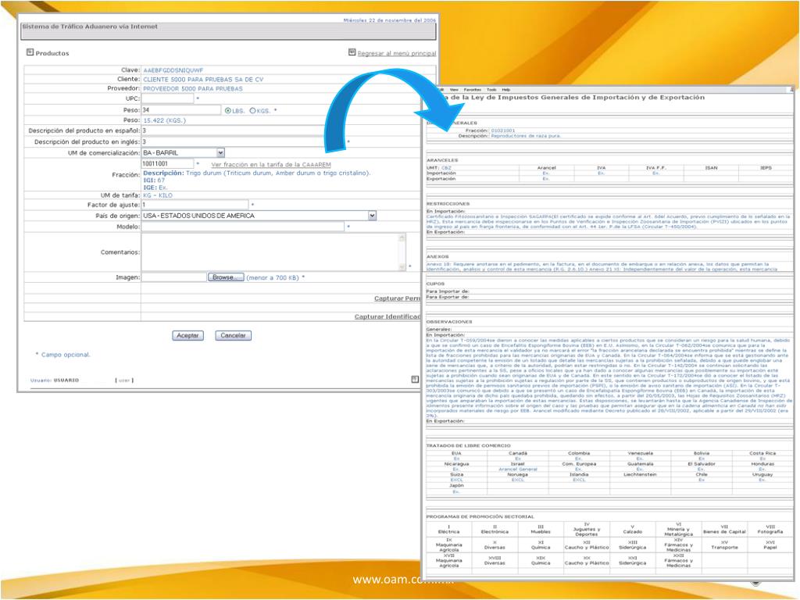
Task: Click the Peso input field containing 34
Action: coord(181,109)
